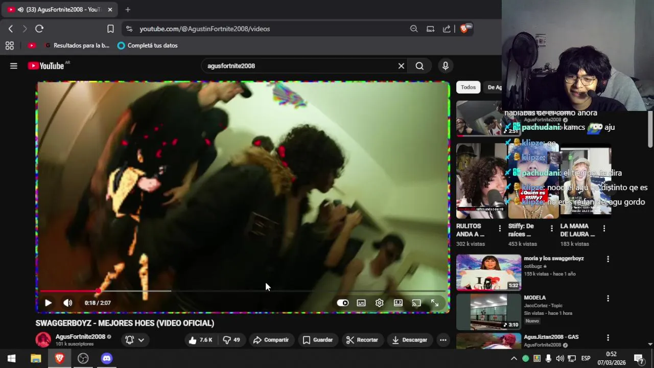Viewport: 654px width, 368px height.
Task: Open the Completá tus datos bookmark
Action: pyautogui.click(x=147, y=45)
